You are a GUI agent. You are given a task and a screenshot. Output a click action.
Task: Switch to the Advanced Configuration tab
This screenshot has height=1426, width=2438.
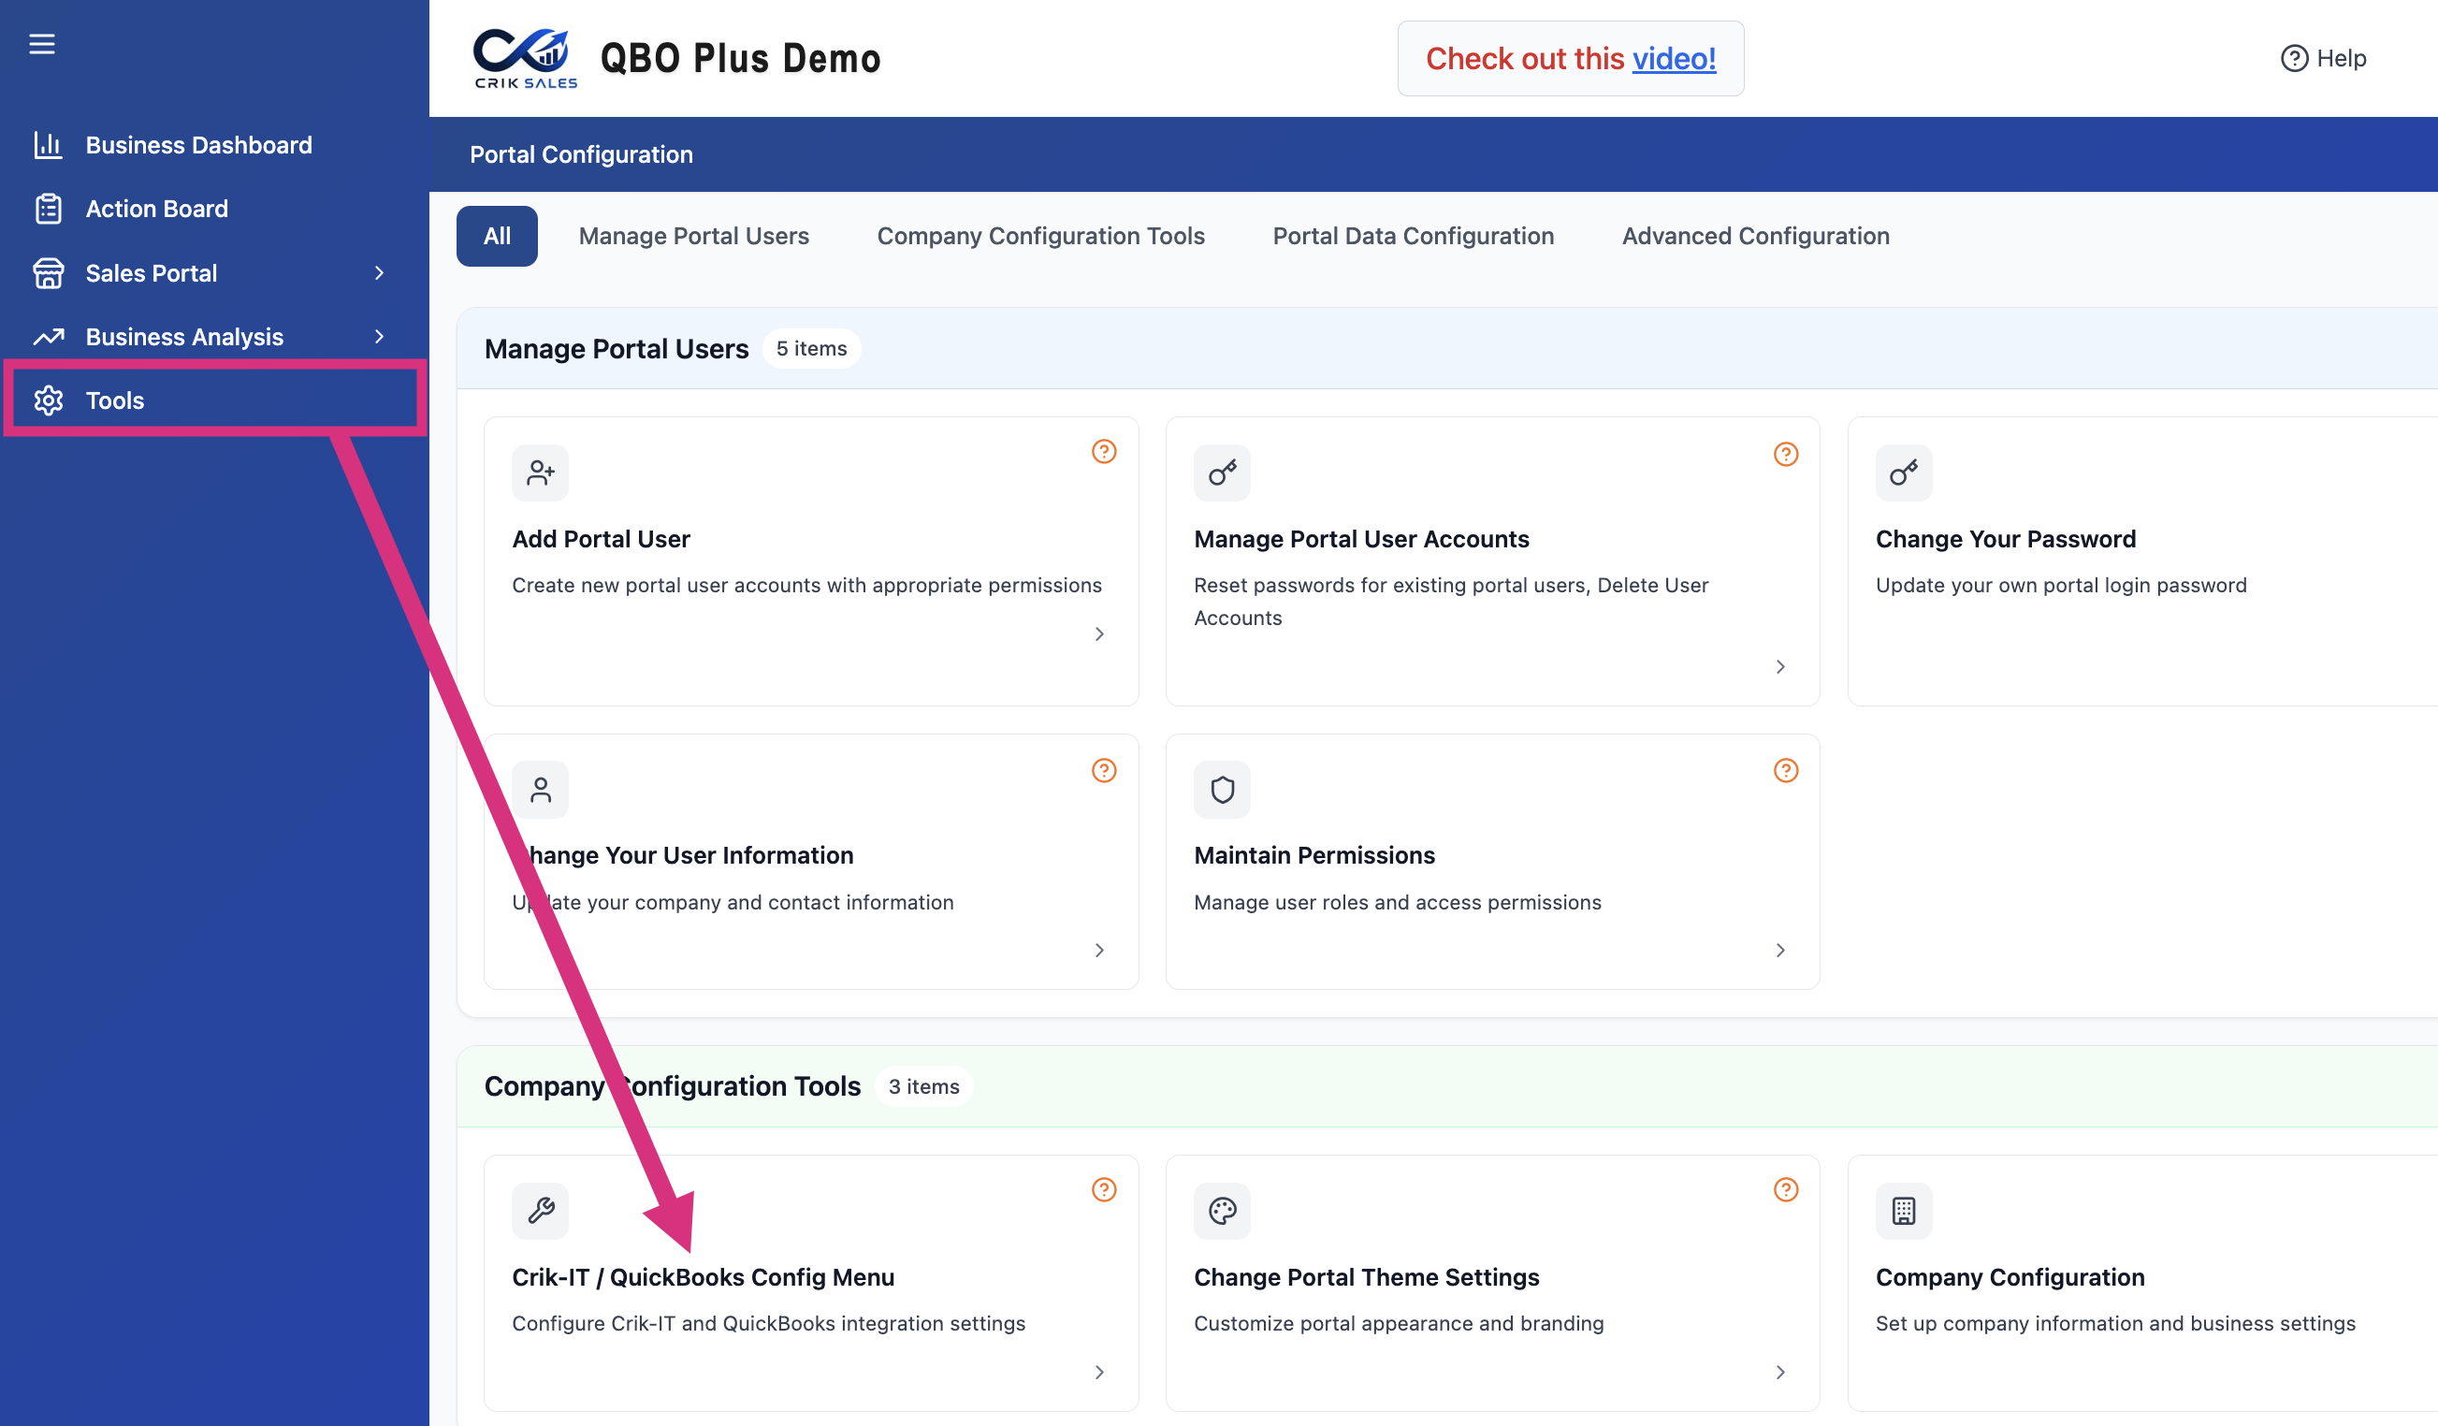point(1755,236)
